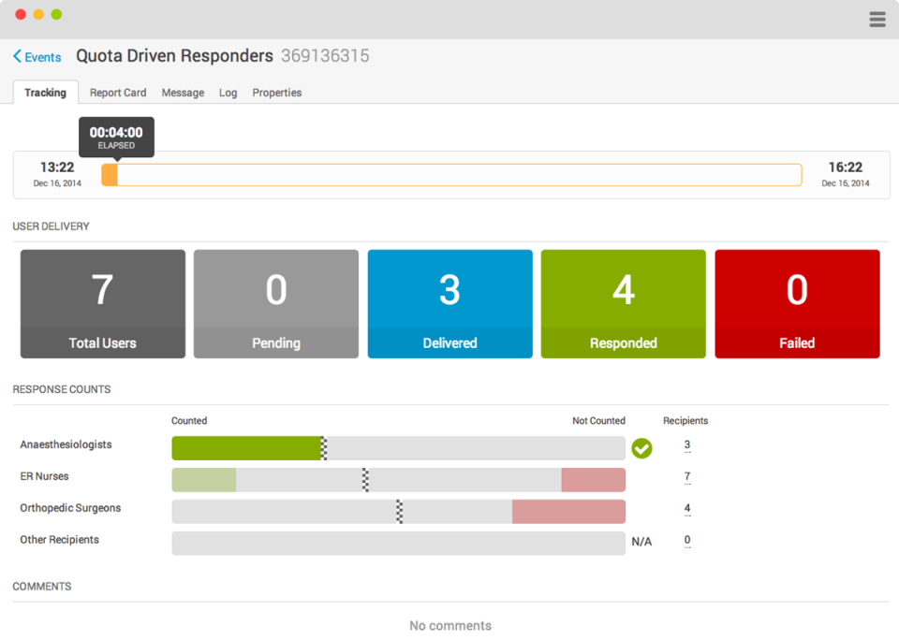Open the Responded users tile
Viewport: 899px width, 640px height.
[624, 304]
